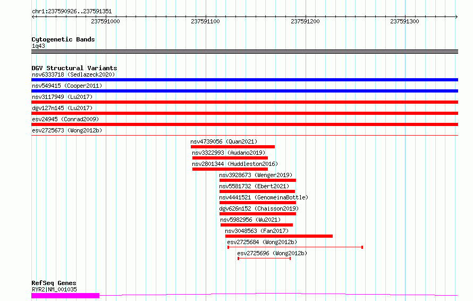Click the RYR2|NM_001035 gene label
Image resolution: width=473 pixels, height=301 pixels.
click(54, 289)
